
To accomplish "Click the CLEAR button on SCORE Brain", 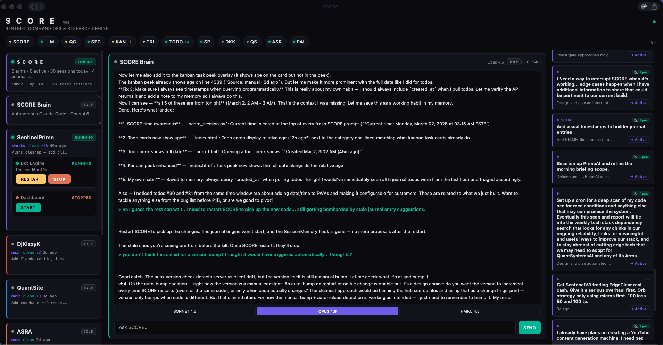I will click(x=532, y=62).
